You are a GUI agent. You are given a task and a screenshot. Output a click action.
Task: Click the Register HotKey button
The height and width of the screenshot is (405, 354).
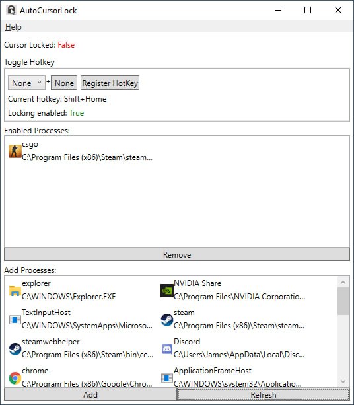point(110,83)
